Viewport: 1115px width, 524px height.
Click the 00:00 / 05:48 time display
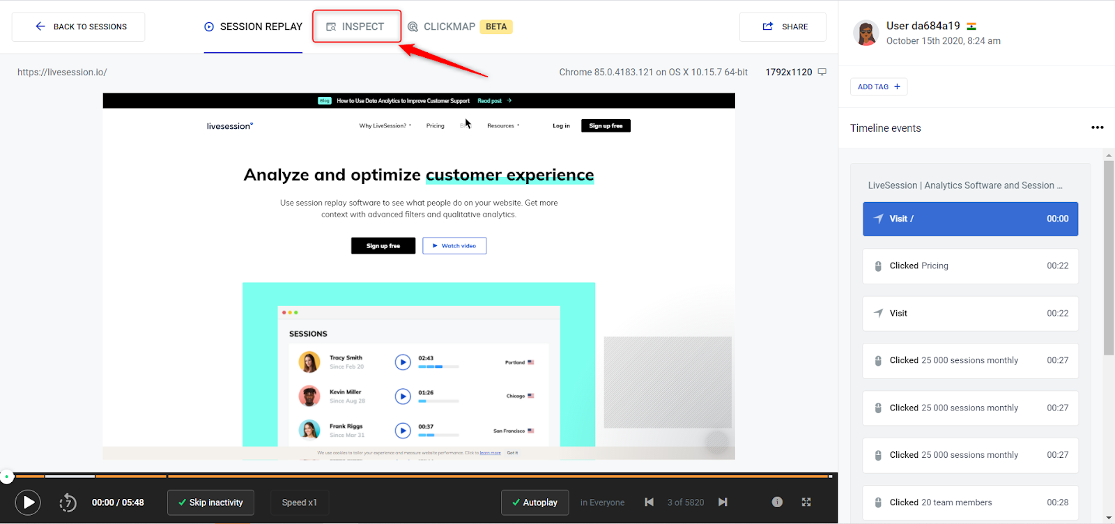(118, 502)
